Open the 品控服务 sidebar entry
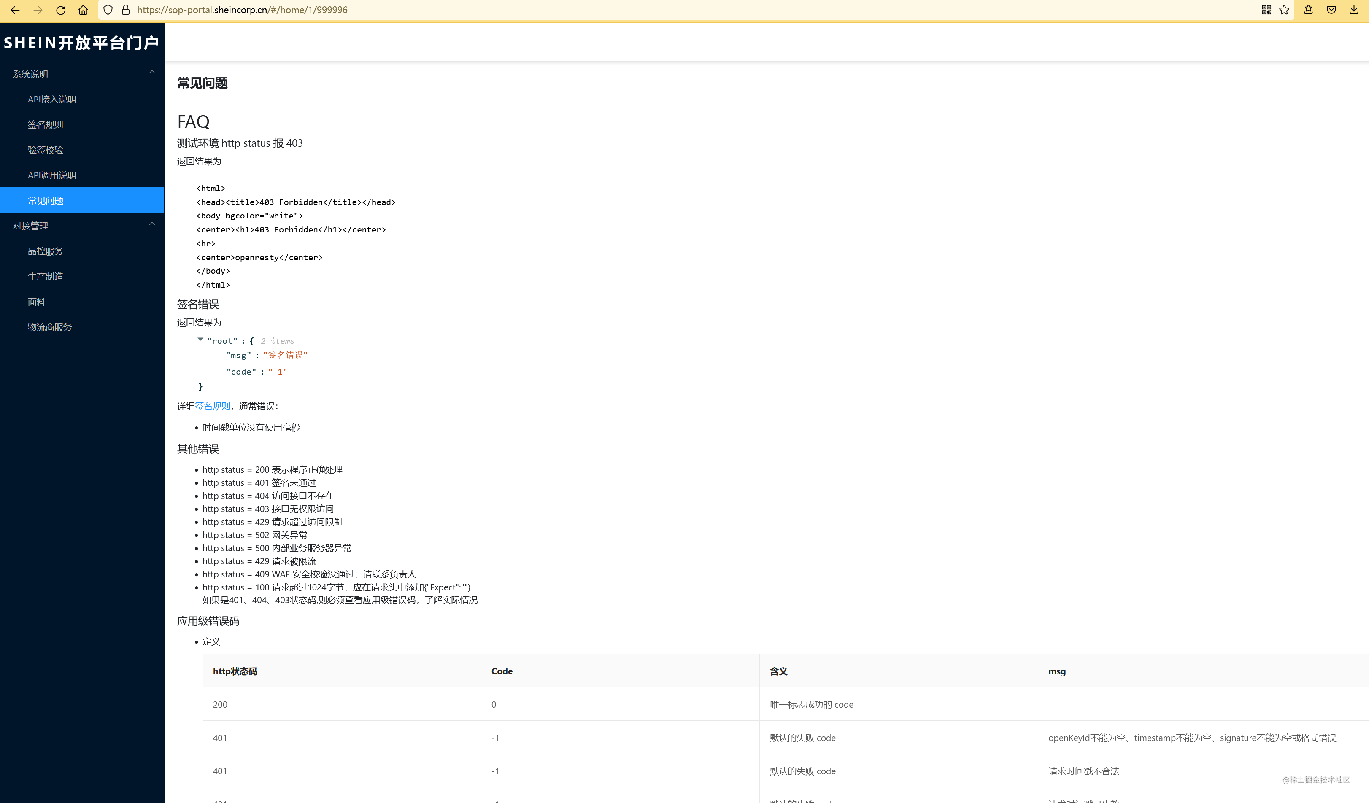Viewport: 1369px width, 803px height. (x=46, y=251)
